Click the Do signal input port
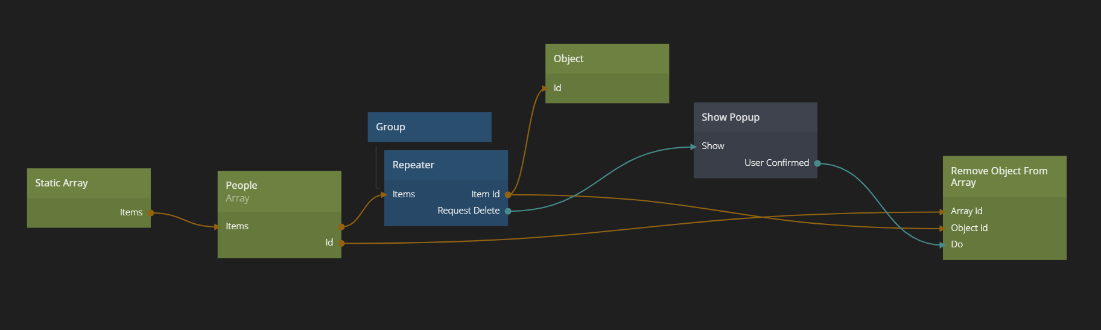The width and height of the screenshot is (1101, 330). click(x=944, y=245)
